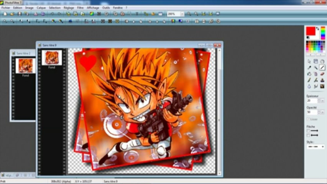Adjust the Epaisseur spinner arrows
This screenshot has height=184, width=327.
pos(319,101)
